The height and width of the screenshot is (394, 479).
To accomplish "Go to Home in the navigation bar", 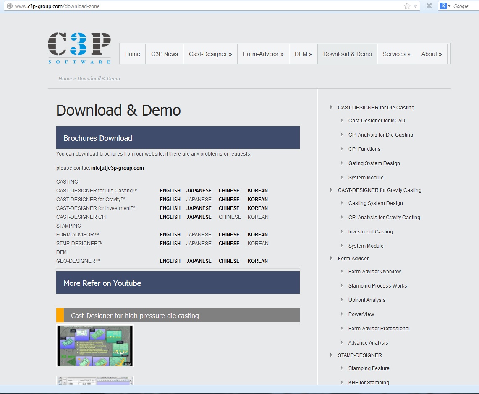I will [132, 54].
